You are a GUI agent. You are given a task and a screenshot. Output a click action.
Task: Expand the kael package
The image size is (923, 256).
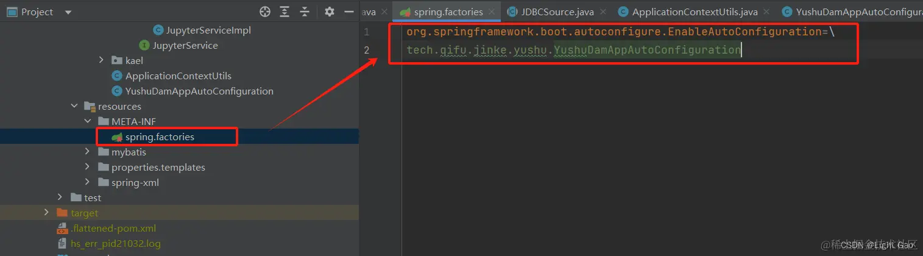[x=101, y=60]
